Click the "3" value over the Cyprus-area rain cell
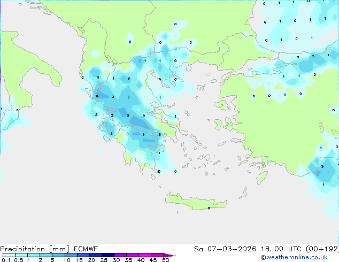The image size is (339, 262). (x=322, y=166)
